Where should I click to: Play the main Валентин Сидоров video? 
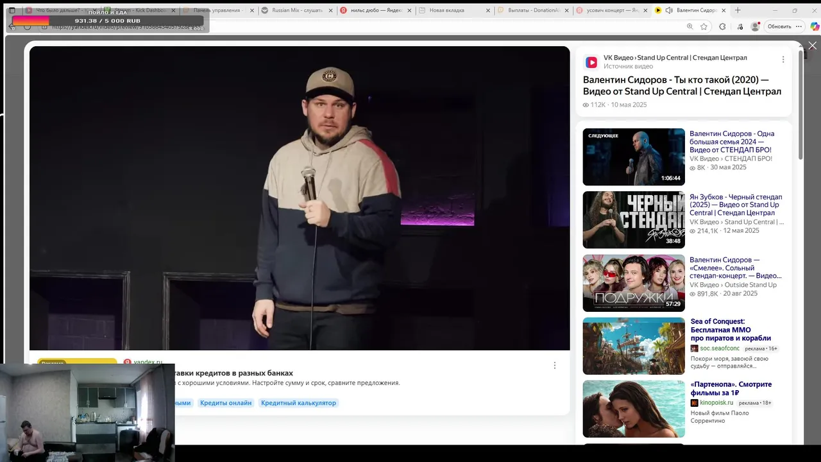pyautogui.click(x=300, y=198)
